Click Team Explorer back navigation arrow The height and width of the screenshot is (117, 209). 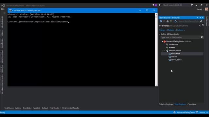point(161,21)
